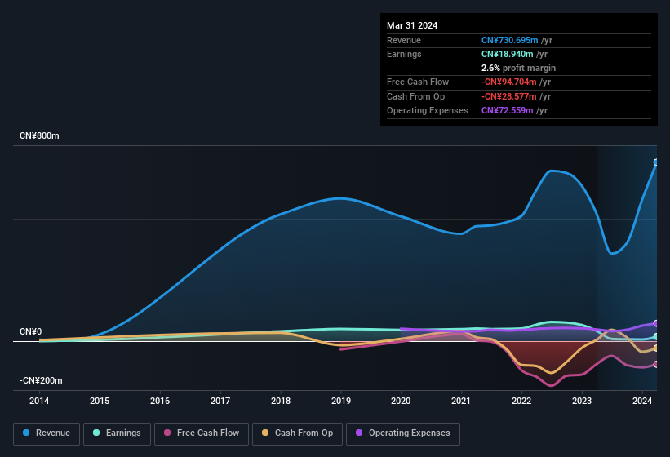Click the -CN¥28.577m cash from op value

(509, 96)
